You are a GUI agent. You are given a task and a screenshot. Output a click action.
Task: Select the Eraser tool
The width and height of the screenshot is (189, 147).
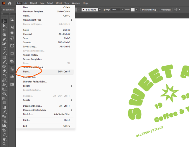(4, 71)
